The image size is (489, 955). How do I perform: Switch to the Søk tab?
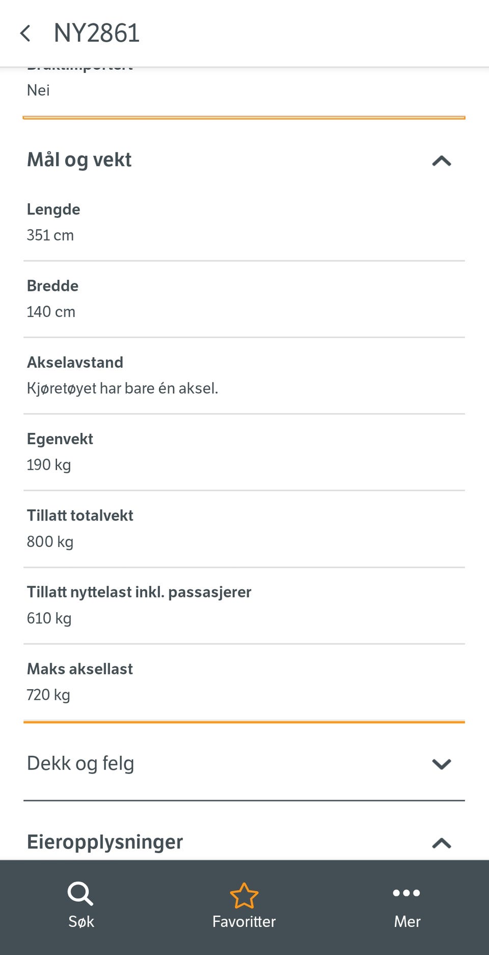click(x=81, y=921)
